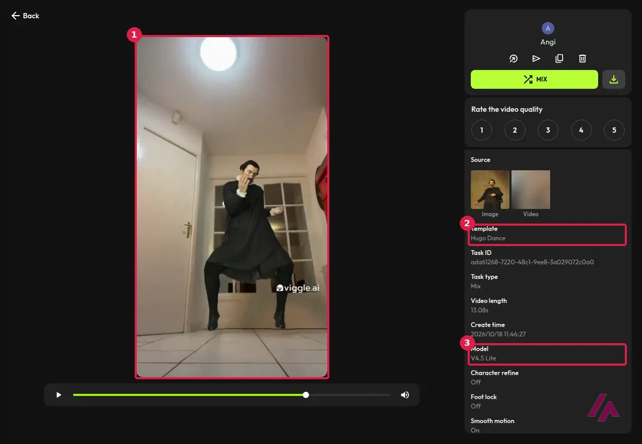Click the create time "2026/10/18 11:46:27"

click(498, 334)
